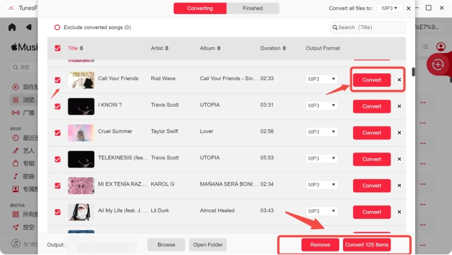Click the Search (Title) input field
Screen dimensions: 452x255
coord(368,27)
